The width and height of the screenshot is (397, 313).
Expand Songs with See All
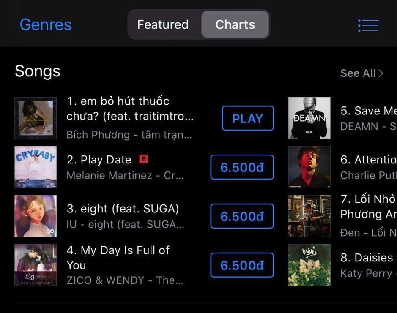tap(361, 73)
